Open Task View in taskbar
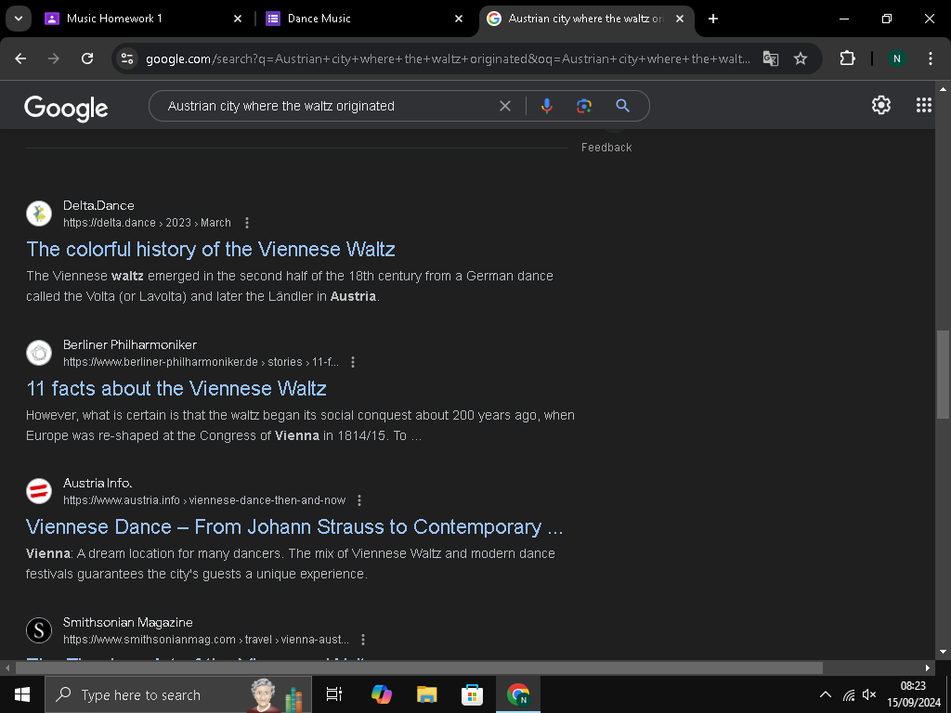The height and width of the screenshot is (713, 951). point(334,694)
